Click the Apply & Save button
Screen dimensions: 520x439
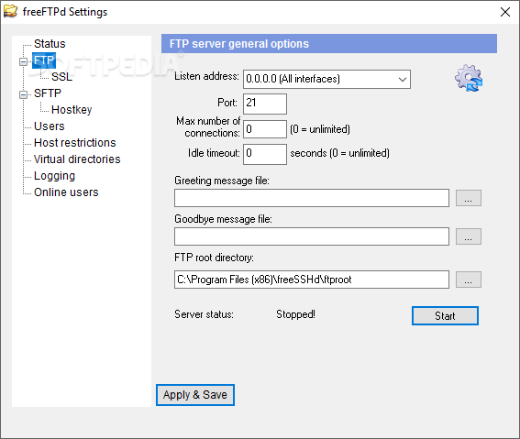(195, 395)
